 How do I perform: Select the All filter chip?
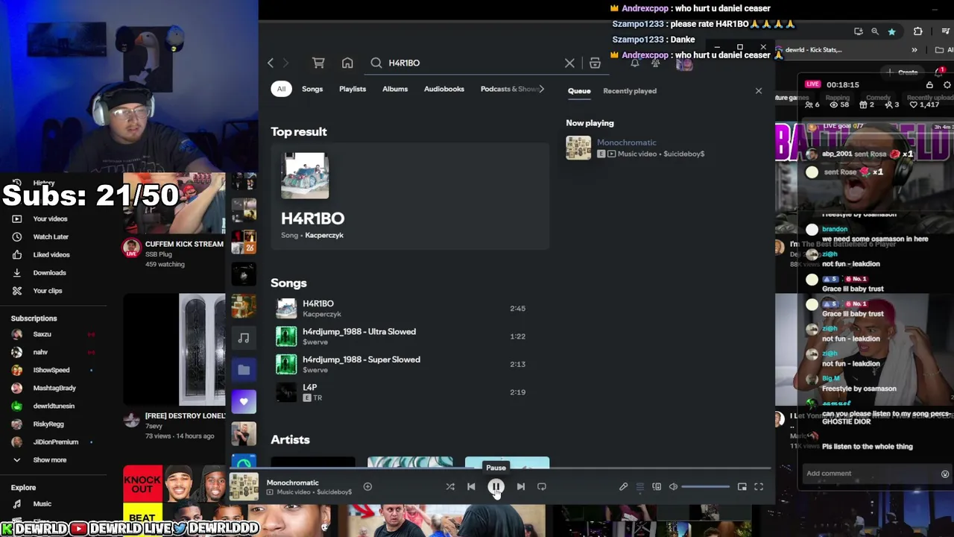(x=281, y=89)
